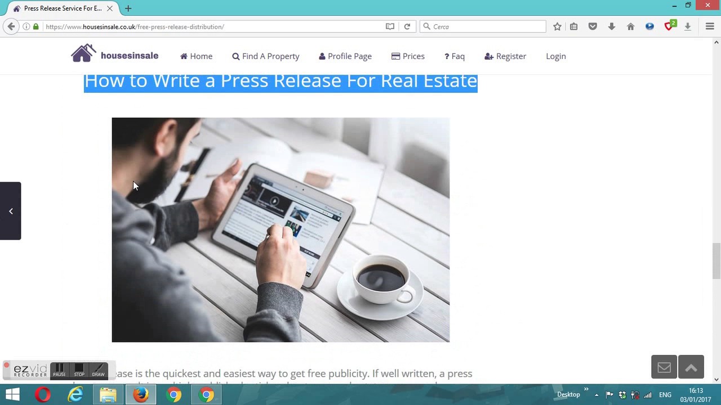Screen dimensions: 721x405
Task: Open Find A Property page
Action: click(x=266, y=56)
